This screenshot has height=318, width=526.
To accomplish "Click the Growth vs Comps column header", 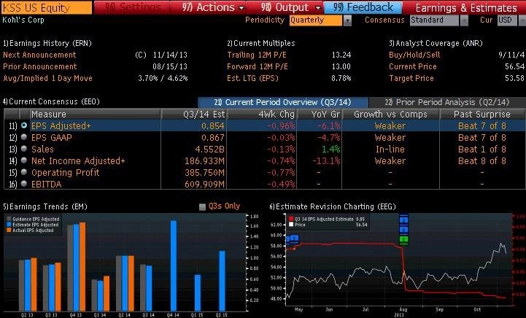I will click(x=390, y=115).
